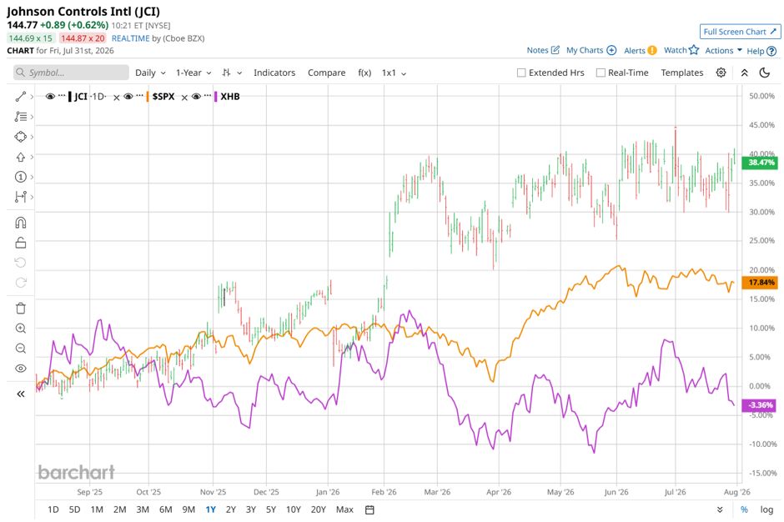The width and height of the screenshot is (784, 522).
Task: Open the Compare menu
Action: click(x=326, y=73)
